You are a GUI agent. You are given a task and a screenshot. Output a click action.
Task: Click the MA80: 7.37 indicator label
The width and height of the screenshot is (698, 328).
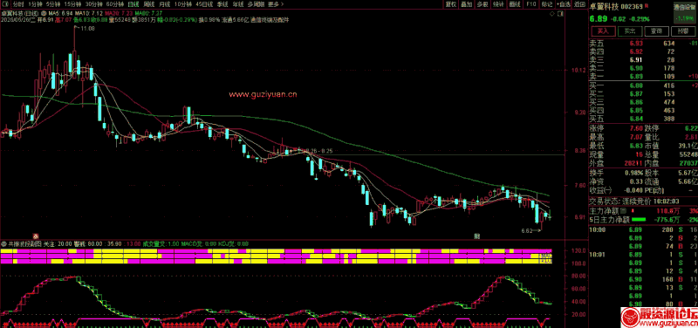tap(148, 14)
